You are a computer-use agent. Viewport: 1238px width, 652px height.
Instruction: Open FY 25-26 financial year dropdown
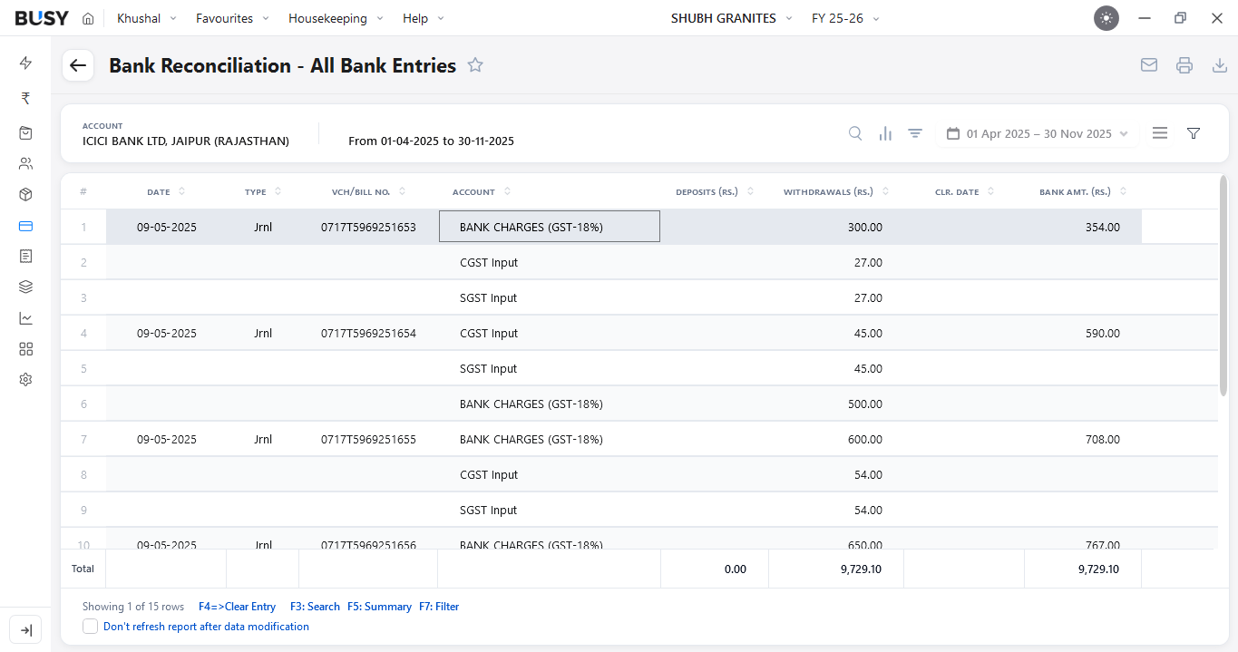click(845, 18)
